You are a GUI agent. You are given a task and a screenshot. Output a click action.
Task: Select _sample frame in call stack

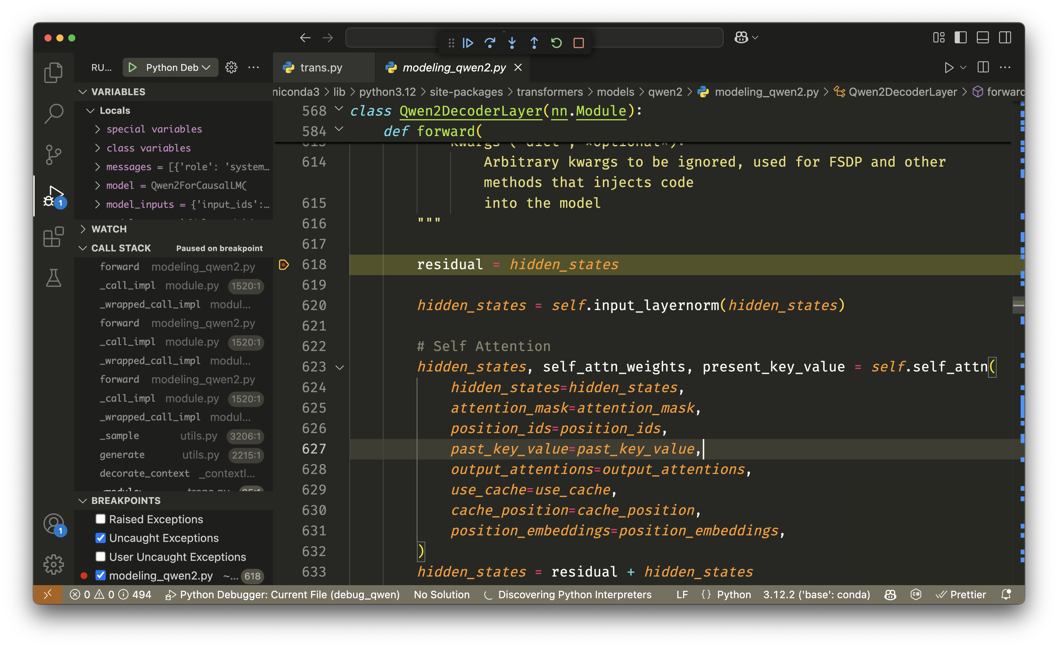click(x=173, y=435)
